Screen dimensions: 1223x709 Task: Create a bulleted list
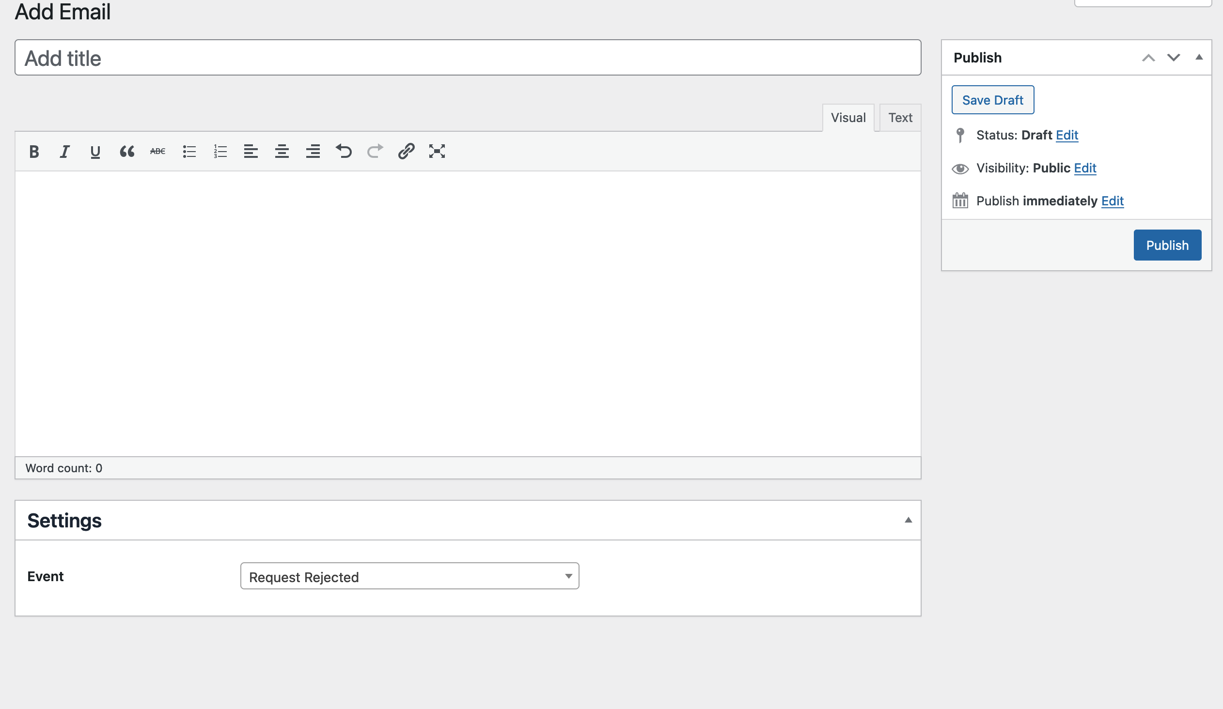coord(189,152)
